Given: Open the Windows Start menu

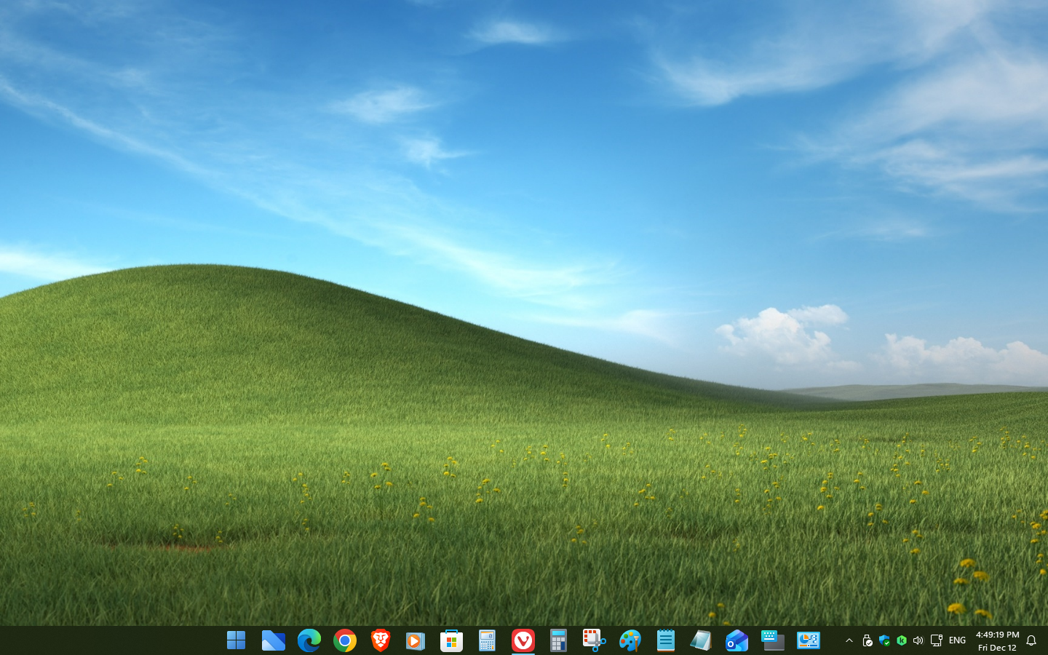Looking at the screenshot, I should [x=236, y=640].
